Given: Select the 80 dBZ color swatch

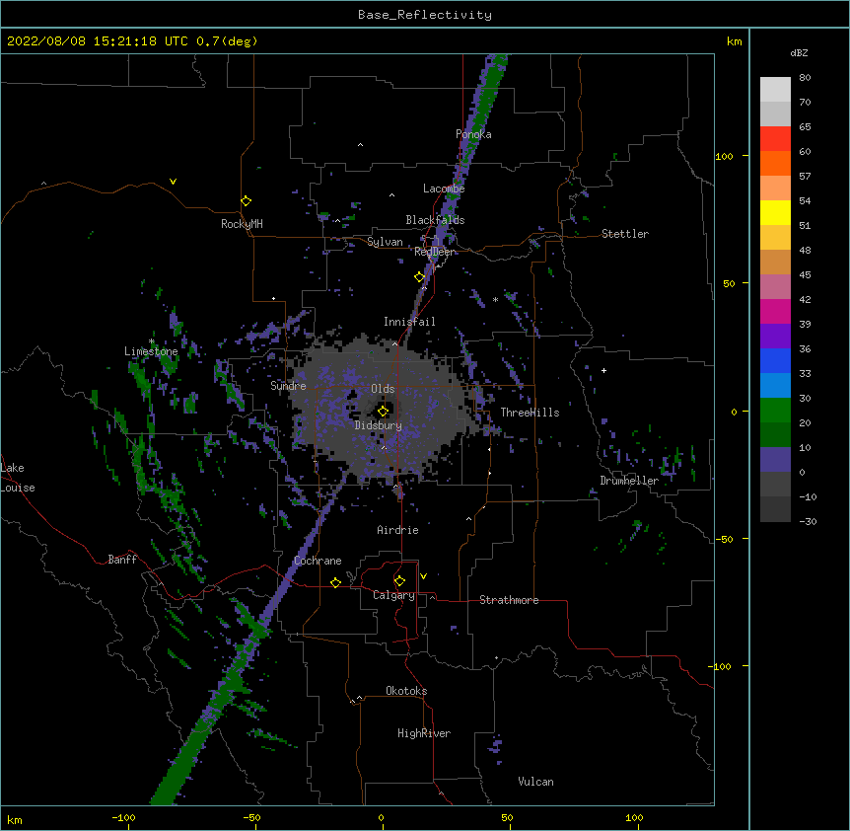Looking at the screenshot, I should (x=775, y=90).
